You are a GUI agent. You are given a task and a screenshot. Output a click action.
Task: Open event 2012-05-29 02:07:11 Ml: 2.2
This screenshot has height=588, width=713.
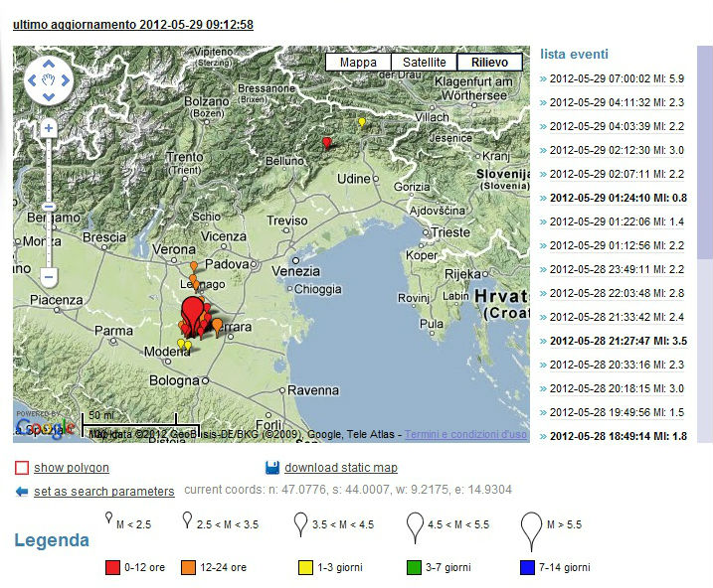617,175
